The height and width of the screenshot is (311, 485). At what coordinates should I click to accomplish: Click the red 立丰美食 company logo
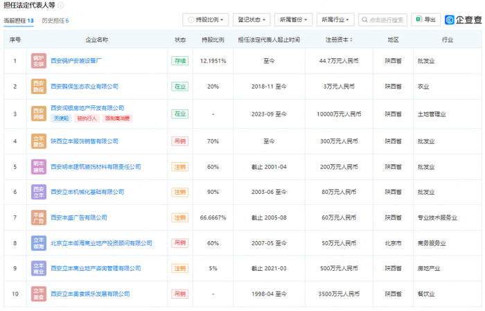click(39, 294)
